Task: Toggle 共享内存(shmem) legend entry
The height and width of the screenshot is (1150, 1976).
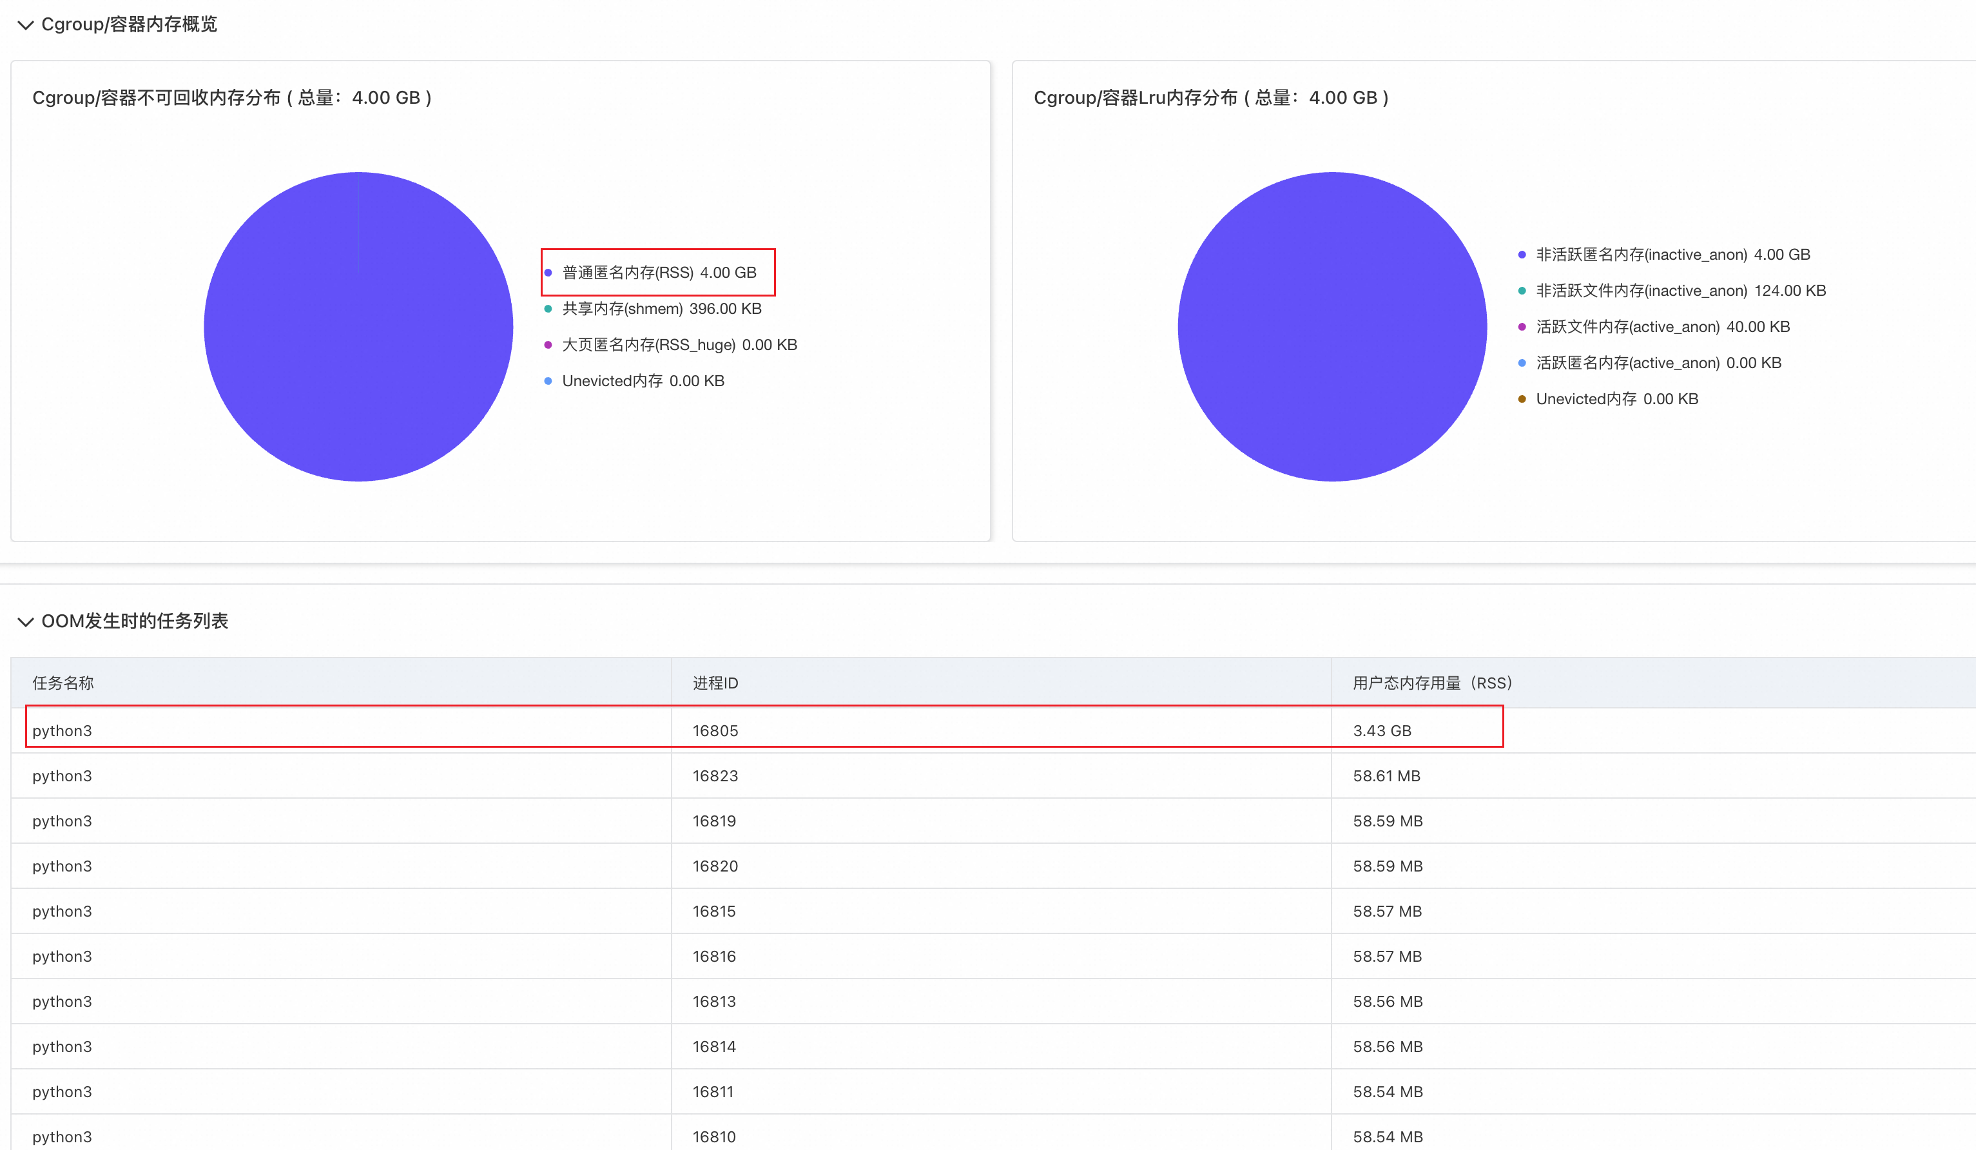Action: click(x=661, y=309)
